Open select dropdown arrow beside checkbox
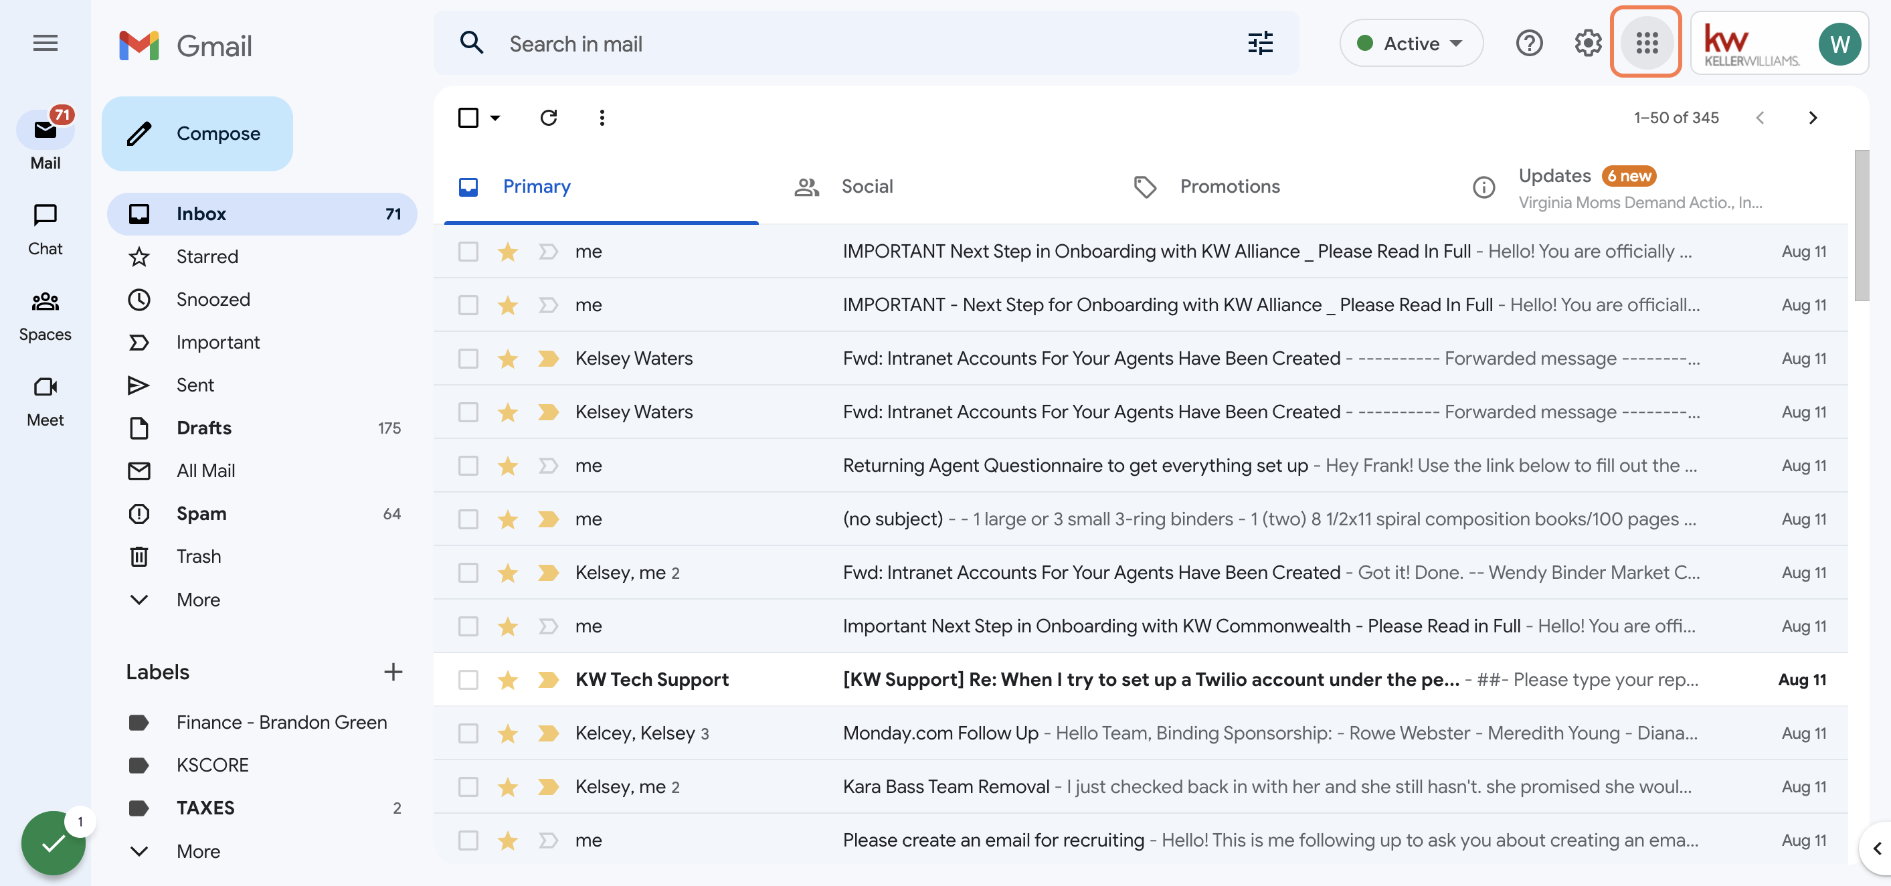Screen dimensions: 1891x886 [x=496, y=118]
